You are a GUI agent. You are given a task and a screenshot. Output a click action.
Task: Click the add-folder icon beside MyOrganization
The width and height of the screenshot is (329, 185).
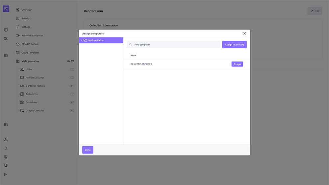[73, 61]
